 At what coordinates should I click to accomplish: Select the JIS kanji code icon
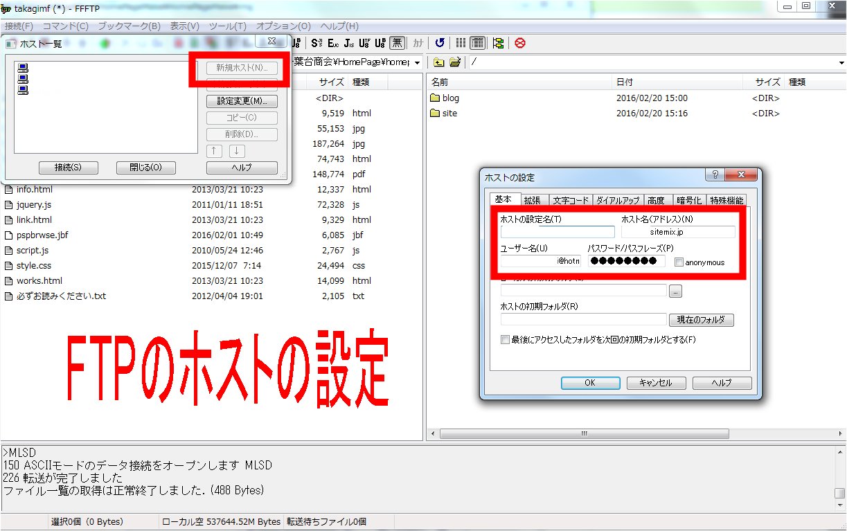349,43
